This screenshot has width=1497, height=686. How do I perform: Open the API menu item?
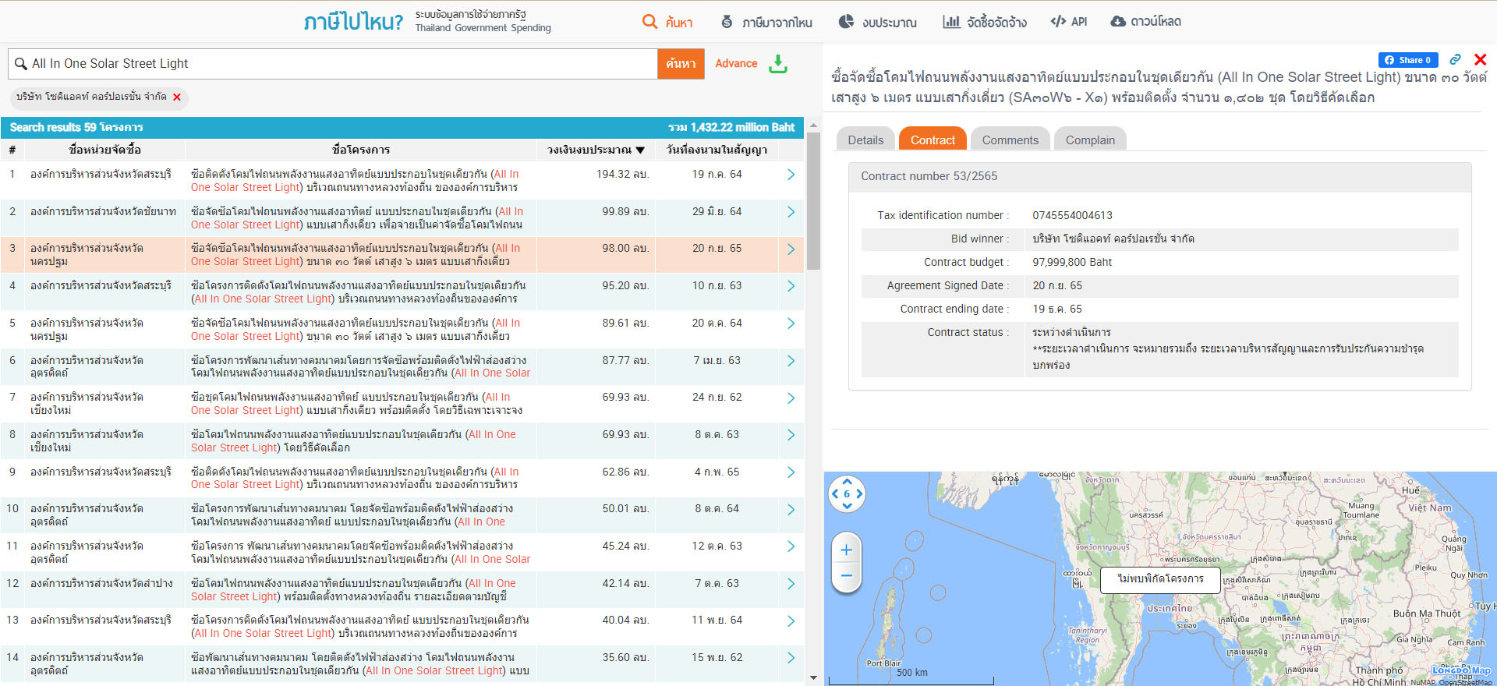tap(1068, 22)
